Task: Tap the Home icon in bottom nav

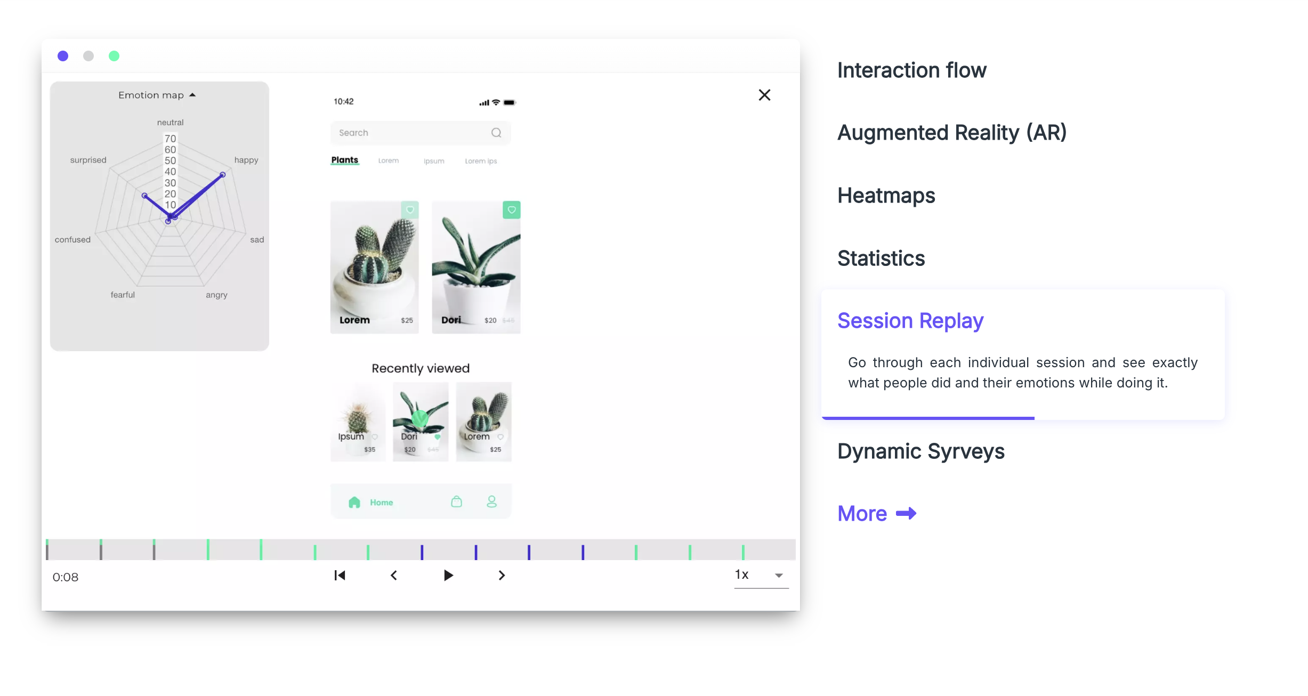Action: tap(354, 502)
